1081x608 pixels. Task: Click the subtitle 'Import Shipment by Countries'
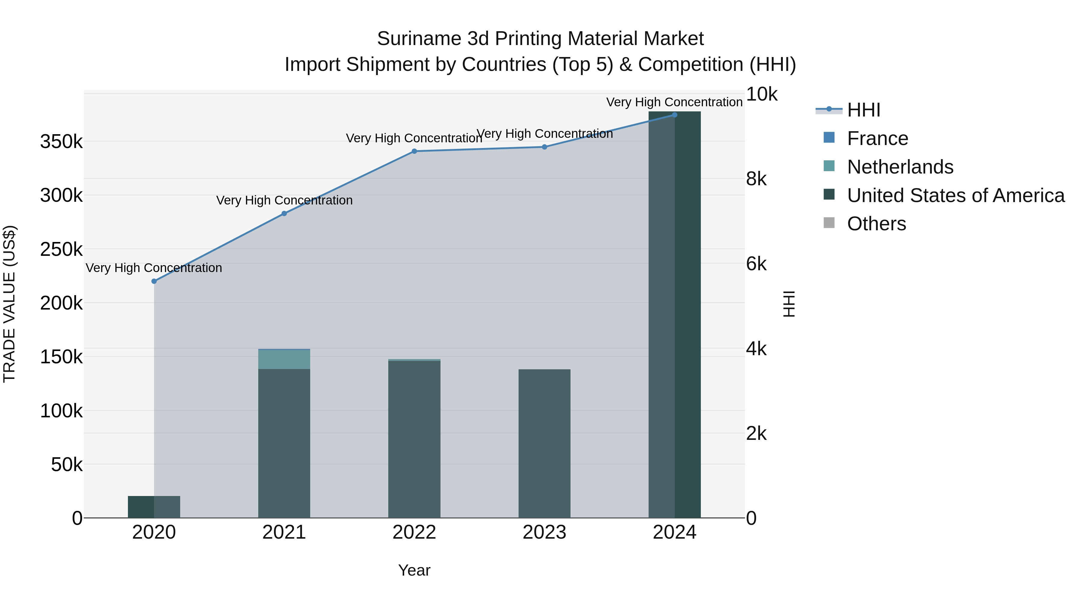[416, 65]
